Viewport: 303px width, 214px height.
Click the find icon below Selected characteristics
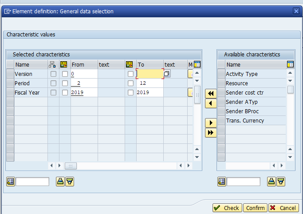click(11, 181)
